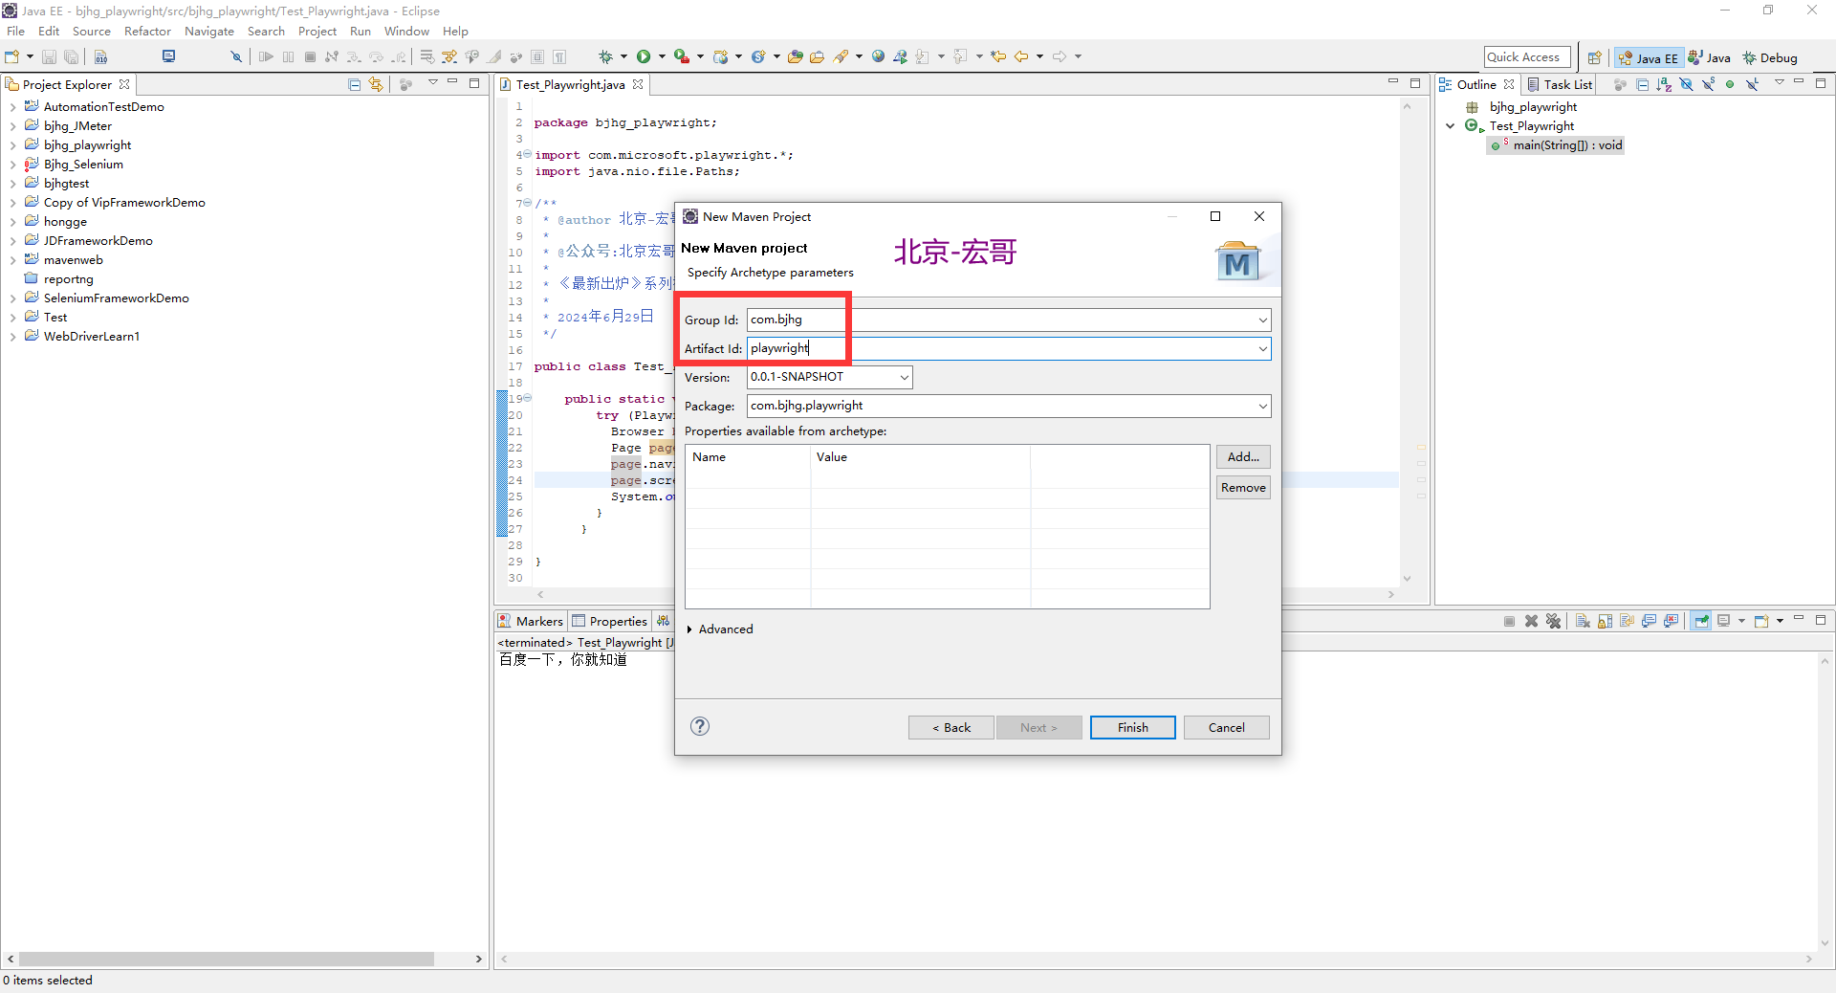Toggle Show Whitespace Characters icon

click(x=559, y=56)
